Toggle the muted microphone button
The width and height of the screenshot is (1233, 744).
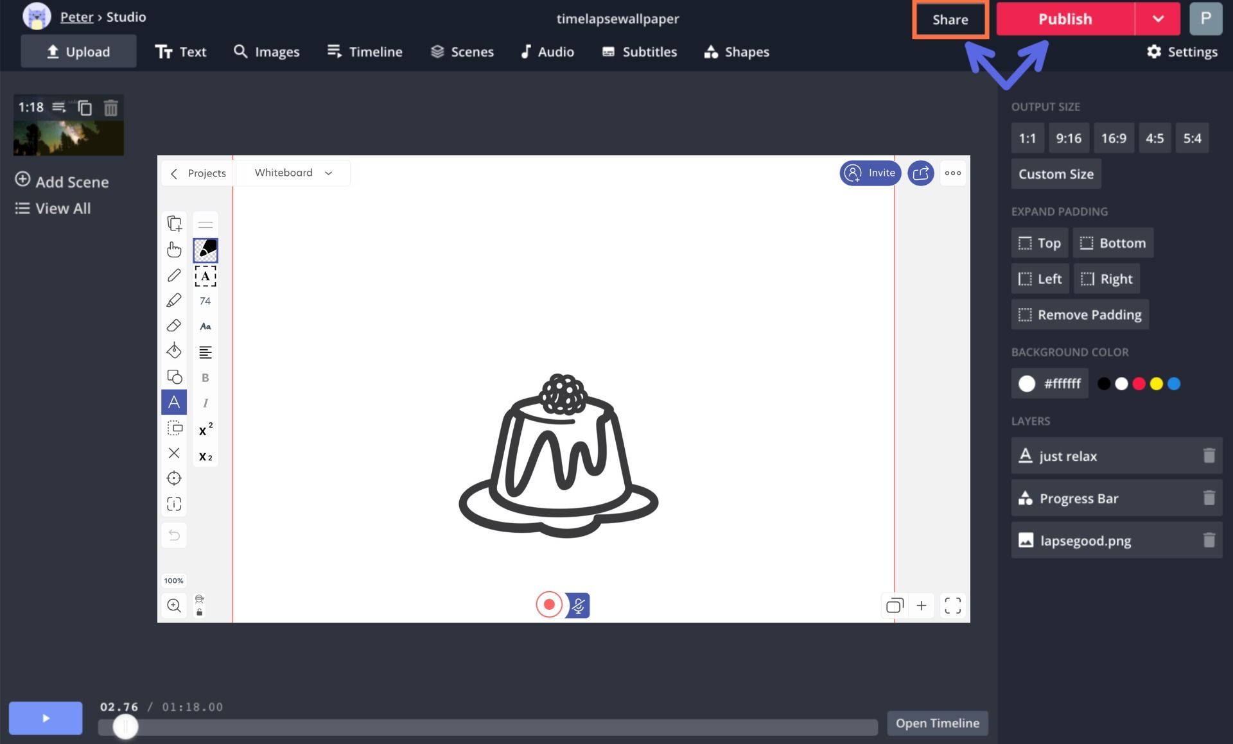click(578, 605)
